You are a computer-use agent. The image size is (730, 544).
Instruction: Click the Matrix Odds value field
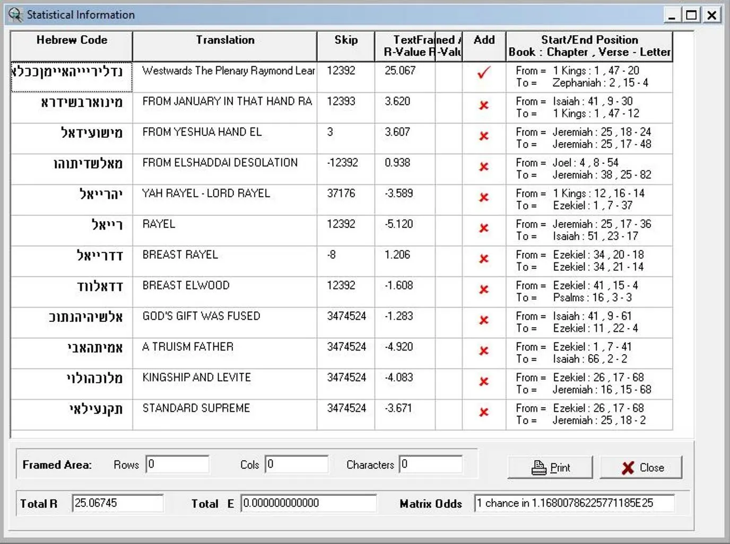575,503
